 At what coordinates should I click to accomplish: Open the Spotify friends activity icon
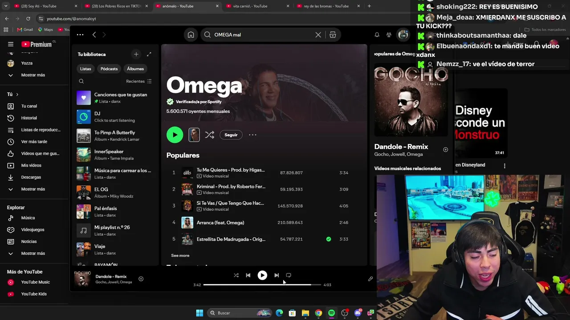389,35
